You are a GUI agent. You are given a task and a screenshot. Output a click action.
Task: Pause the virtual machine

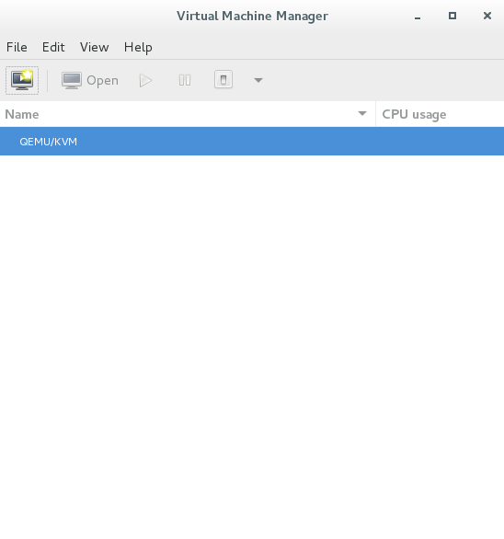coord(185,80)
